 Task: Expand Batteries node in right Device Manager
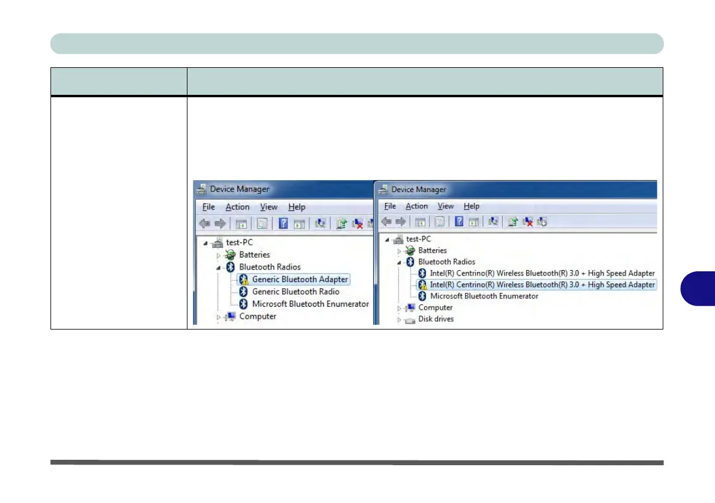coord(399,251)
